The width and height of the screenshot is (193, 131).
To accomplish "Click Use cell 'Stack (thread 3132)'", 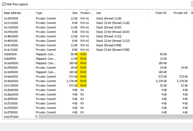I will tap(109, 36).
